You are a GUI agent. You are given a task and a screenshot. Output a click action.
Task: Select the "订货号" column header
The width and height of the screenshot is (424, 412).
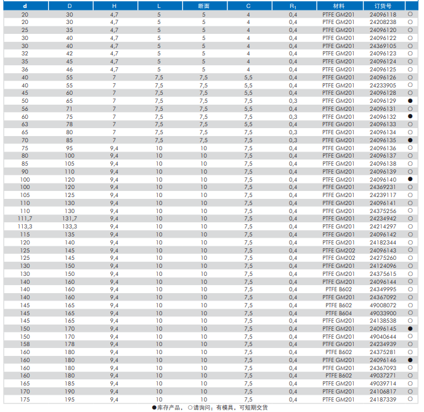click(x=383, y=6)
